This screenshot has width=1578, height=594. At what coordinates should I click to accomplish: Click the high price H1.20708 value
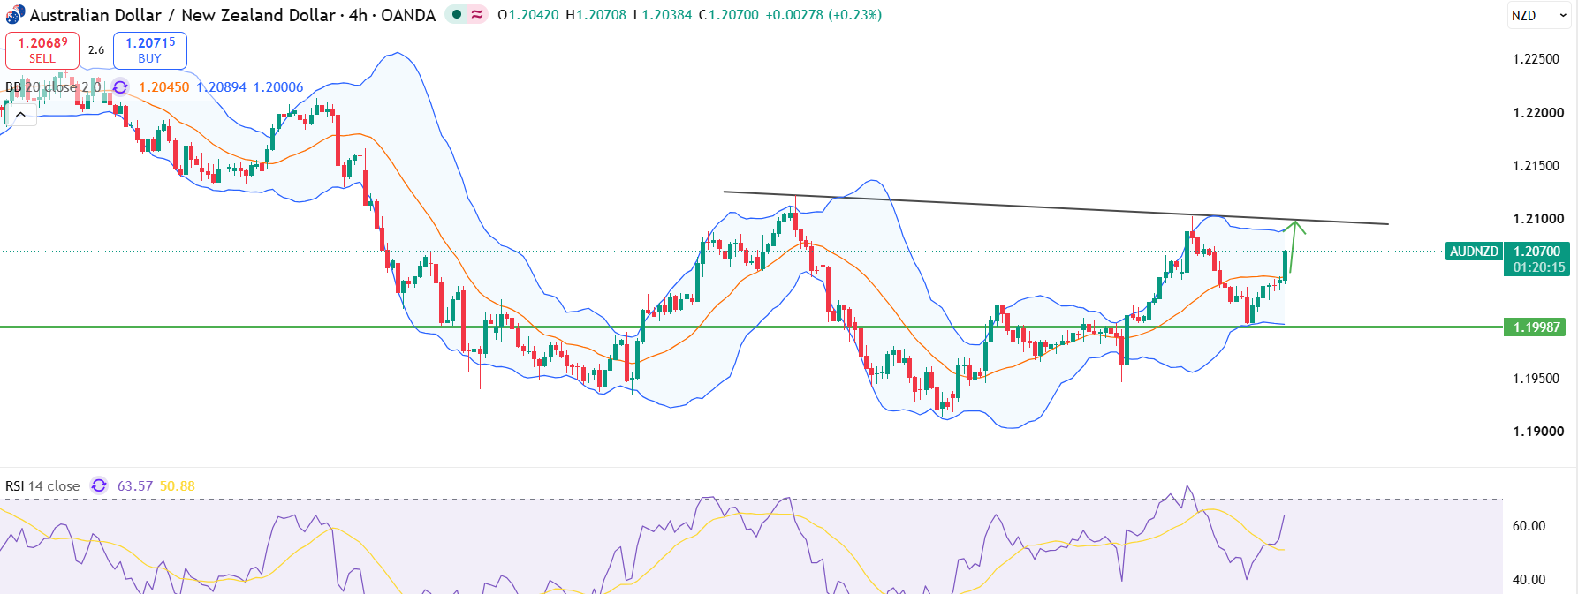coord(596,15)
